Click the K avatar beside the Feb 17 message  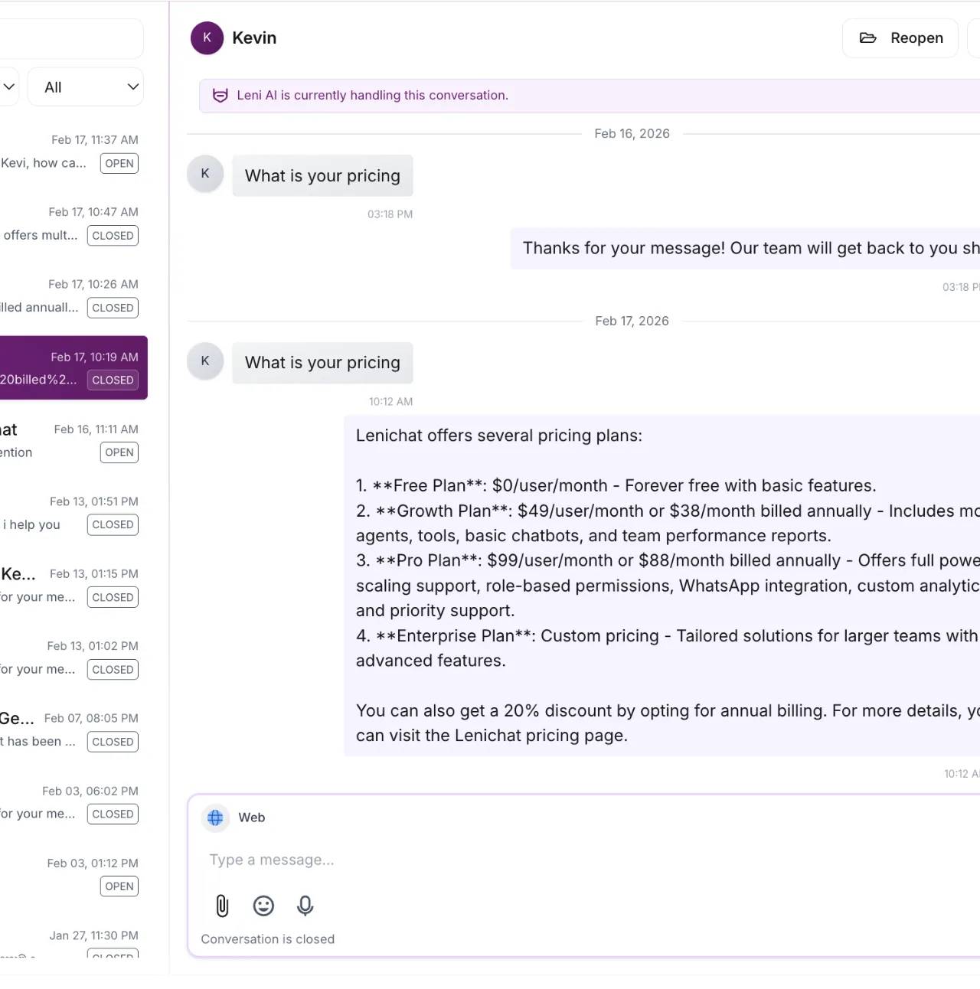pos(205,361)
